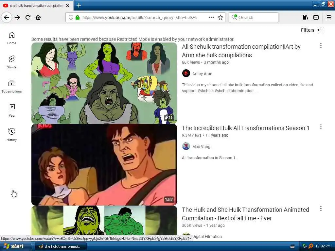
Task: Click the magnifier icon in system tray
Action: coord(311,246)
